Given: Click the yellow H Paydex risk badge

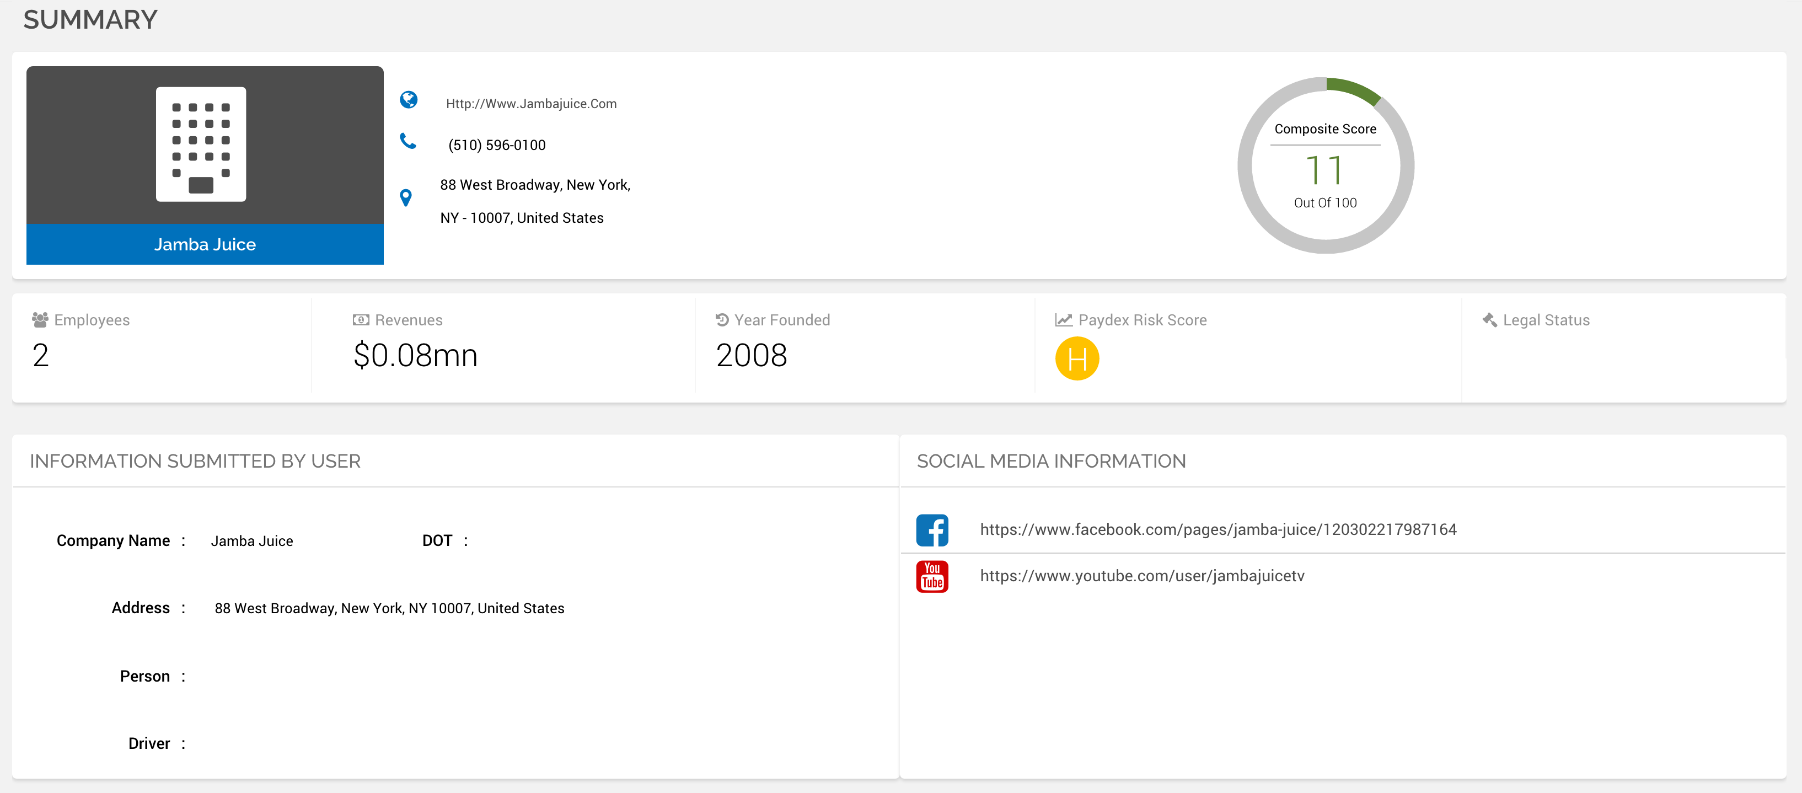Looking at the screenshot, I should 1076,359.
